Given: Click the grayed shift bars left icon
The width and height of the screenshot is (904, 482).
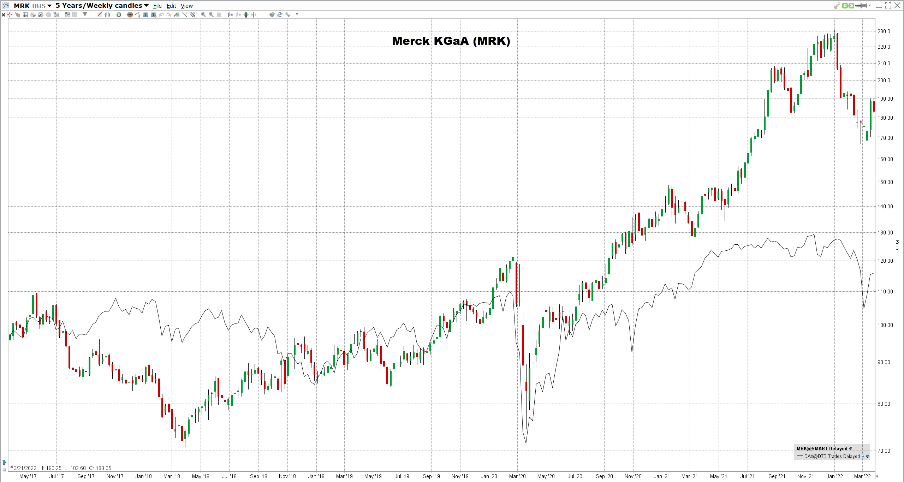Looking at the screenshot, I should [238, 15].
